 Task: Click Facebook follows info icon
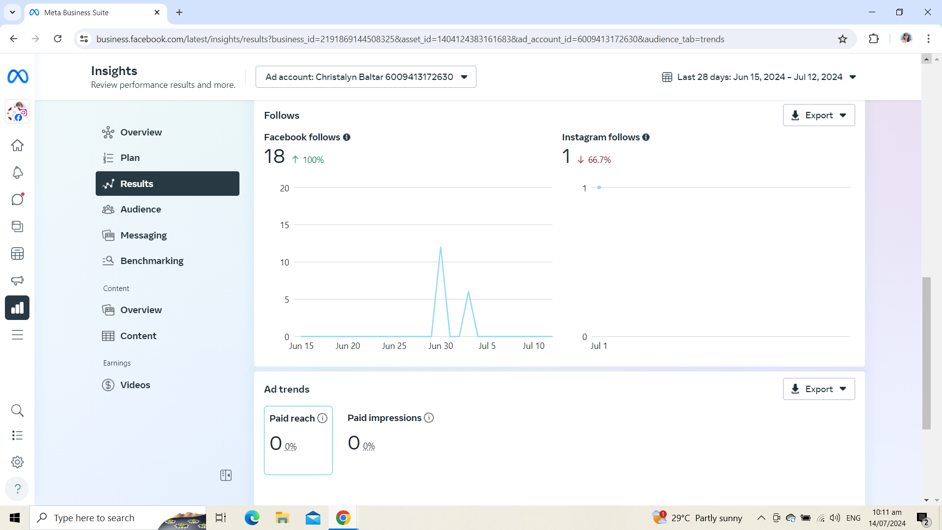click(347, 137)
